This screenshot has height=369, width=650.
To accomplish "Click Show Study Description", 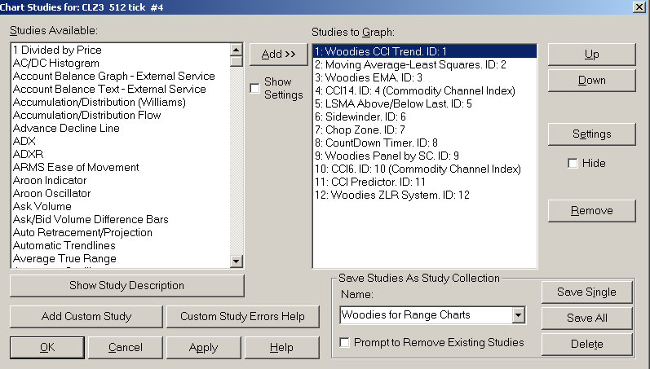I will [127, 286].
